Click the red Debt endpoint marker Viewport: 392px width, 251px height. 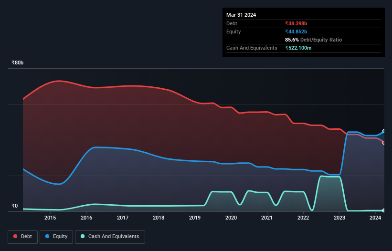(x=384, y=143)
